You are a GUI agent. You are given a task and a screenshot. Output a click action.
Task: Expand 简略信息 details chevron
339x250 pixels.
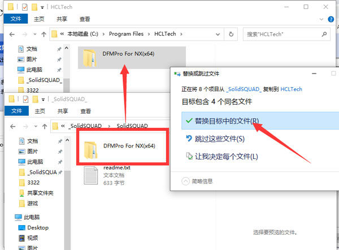point(185,181)
